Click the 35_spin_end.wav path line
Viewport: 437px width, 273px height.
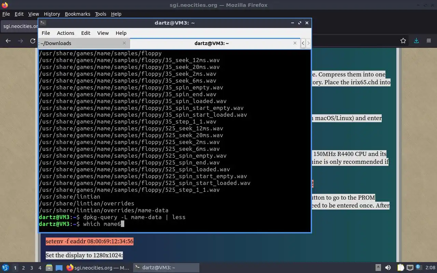128,94
